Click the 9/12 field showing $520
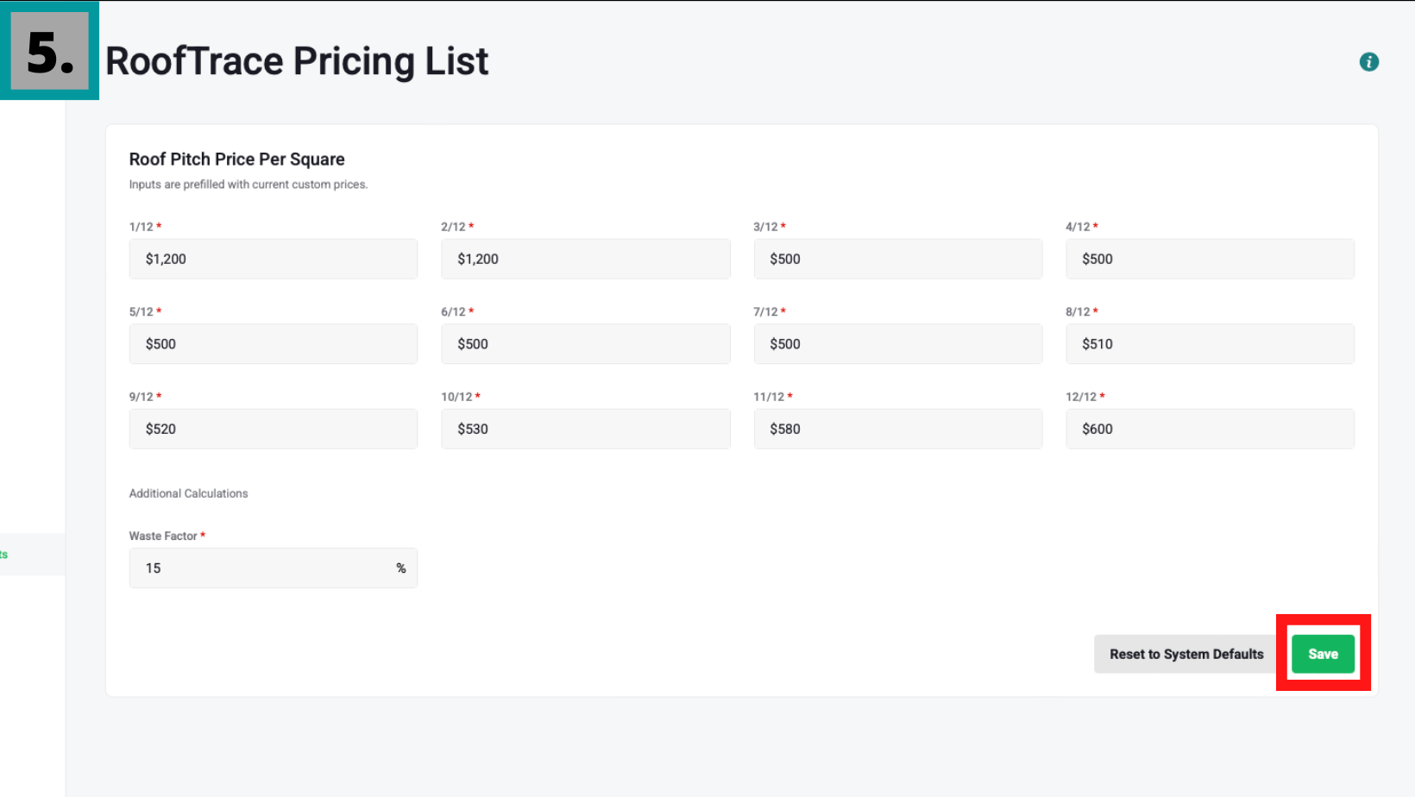The height and width of the screenshot is (797, 1415). (273, 429)
